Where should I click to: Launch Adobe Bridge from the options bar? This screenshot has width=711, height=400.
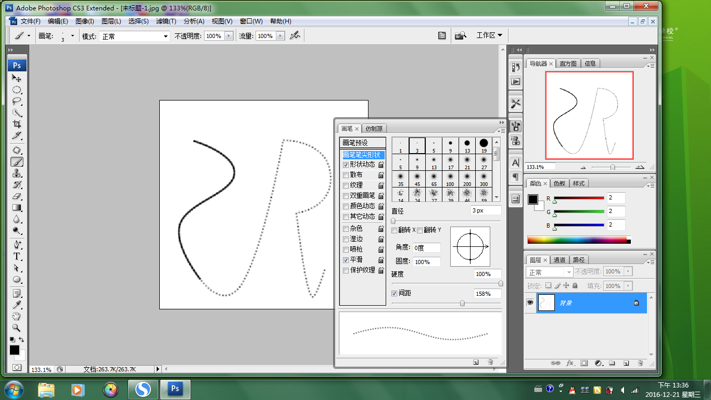tap(460, 35)
